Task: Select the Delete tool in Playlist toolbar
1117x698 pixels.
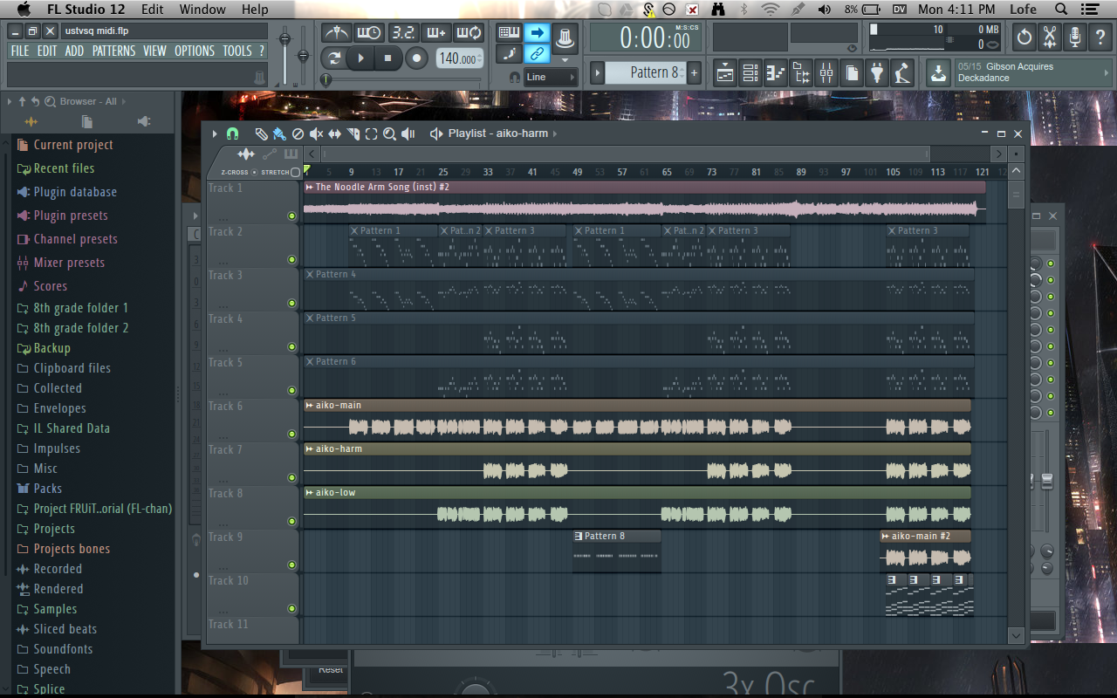Action: [x=298, y=133]
